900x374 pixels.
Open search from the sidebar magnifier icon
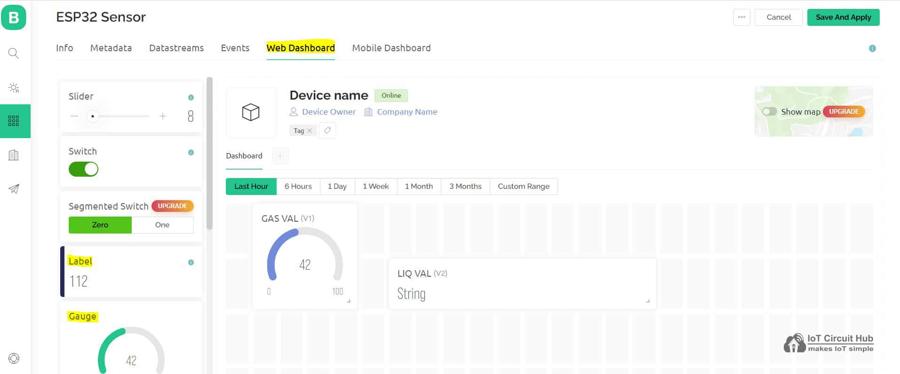pos(14,53)
